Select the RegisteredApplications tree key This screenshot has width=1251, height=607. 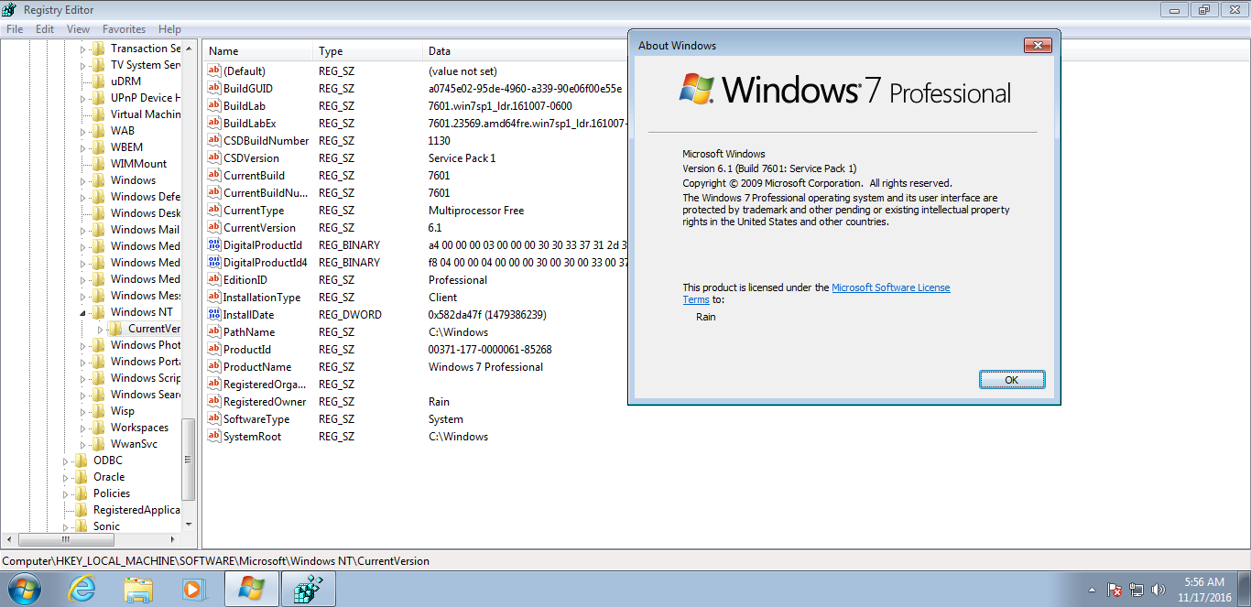click(x=136, y=510)
